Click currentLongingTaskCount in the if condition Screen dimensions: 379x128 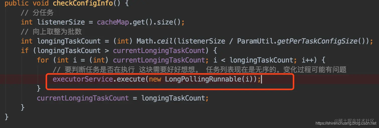click(159, 50)
